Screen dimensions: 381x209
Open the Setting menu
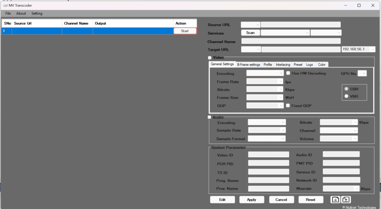click(37, 13)
